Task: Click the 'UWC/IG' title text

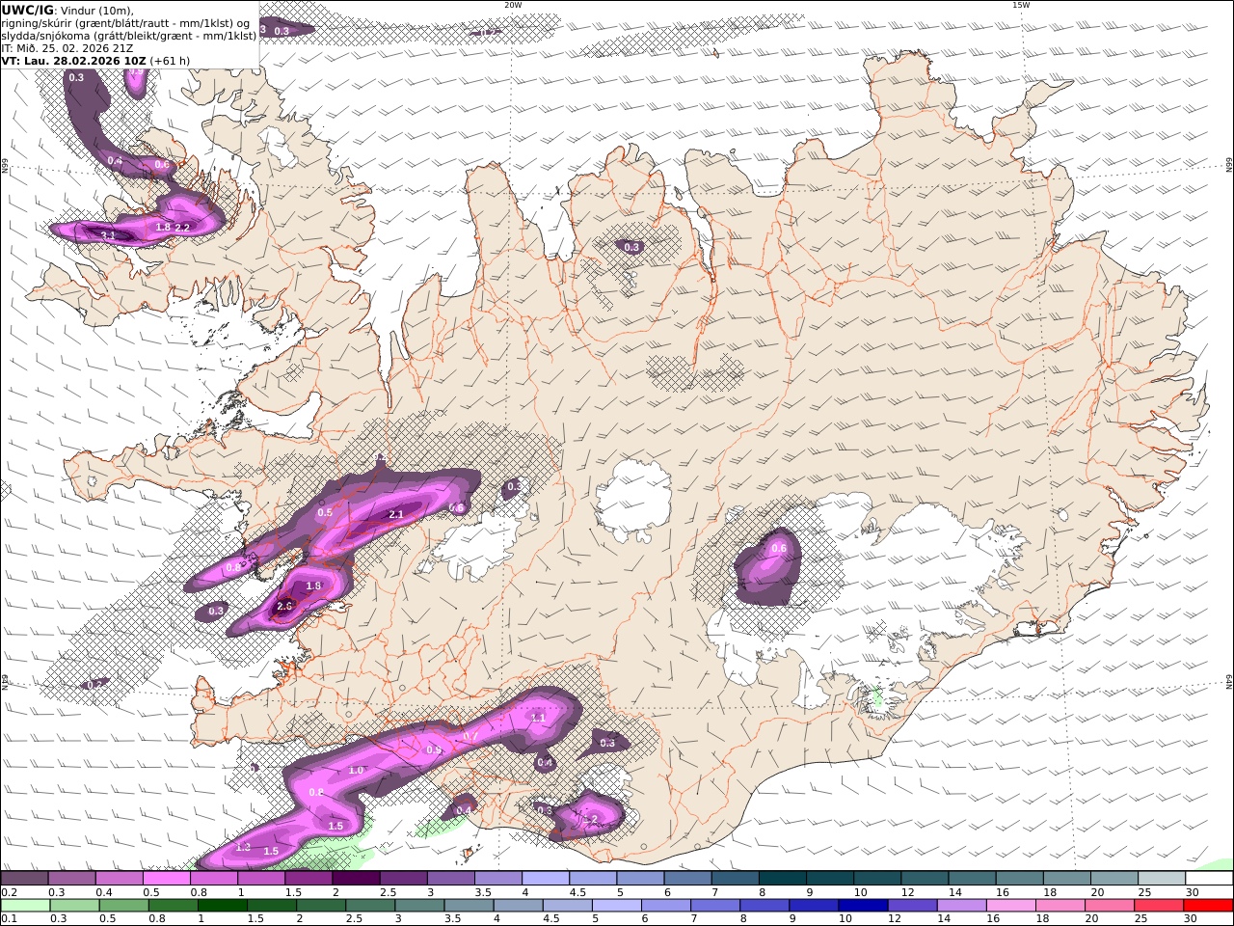Action: coord(27,10)
